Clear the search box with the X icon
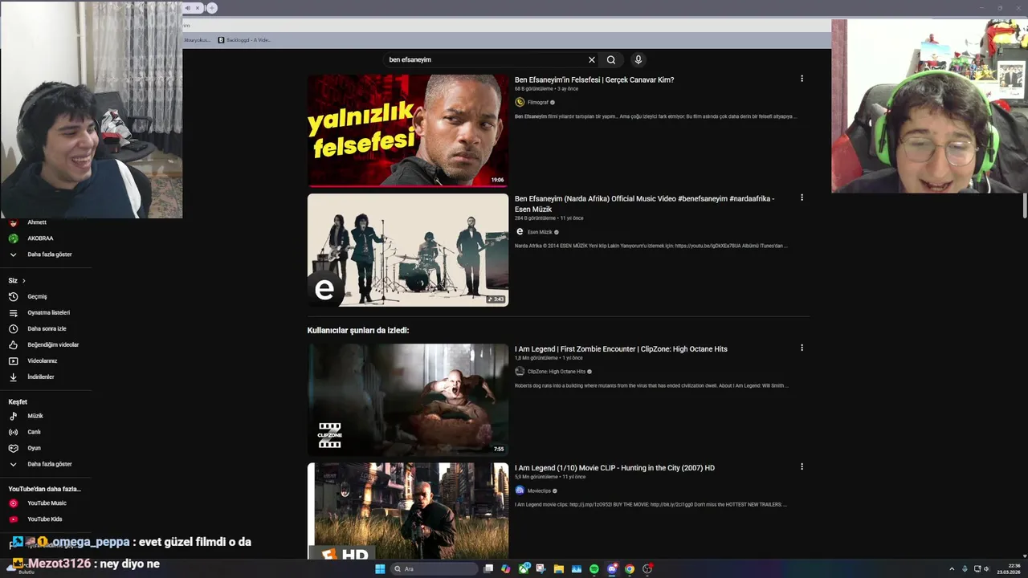The image size is (1028, 578). click(592, 59)
